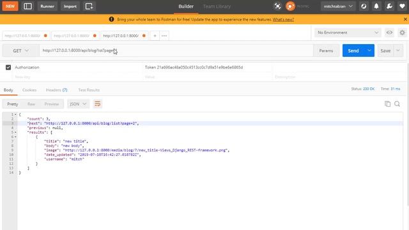
Task: Click the Token header value
Action: click(194, 67)
